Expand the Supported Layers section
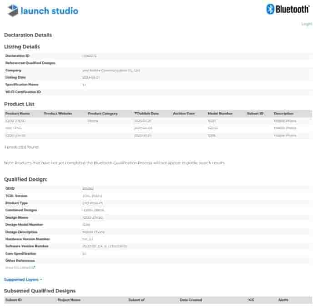The height and width of the screenshot is (307, 332). coord(23,279)
